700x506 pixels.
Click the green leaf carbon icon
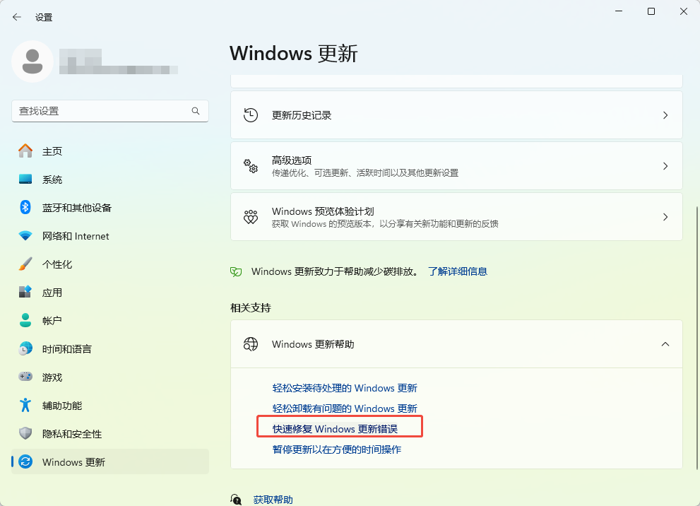click(236, 271)
